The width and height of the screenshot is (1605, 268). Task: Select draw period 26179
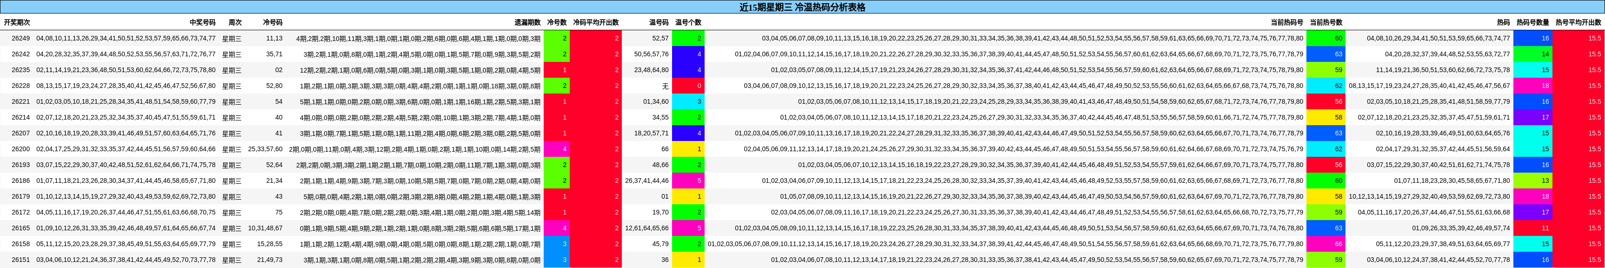20,196
